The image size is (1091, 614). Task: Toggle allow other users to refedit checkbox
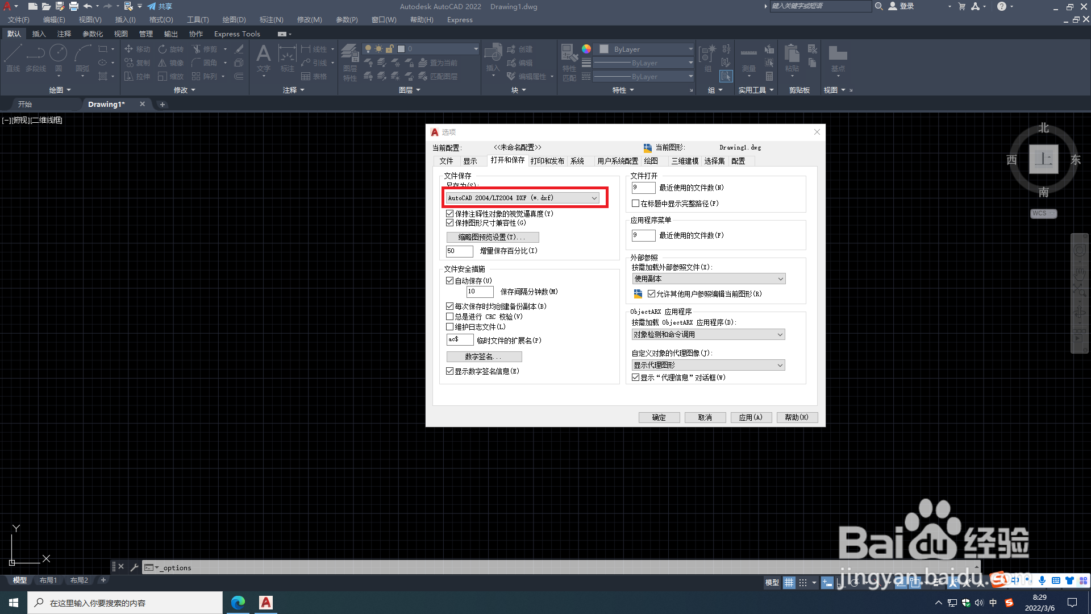point(652,294)
